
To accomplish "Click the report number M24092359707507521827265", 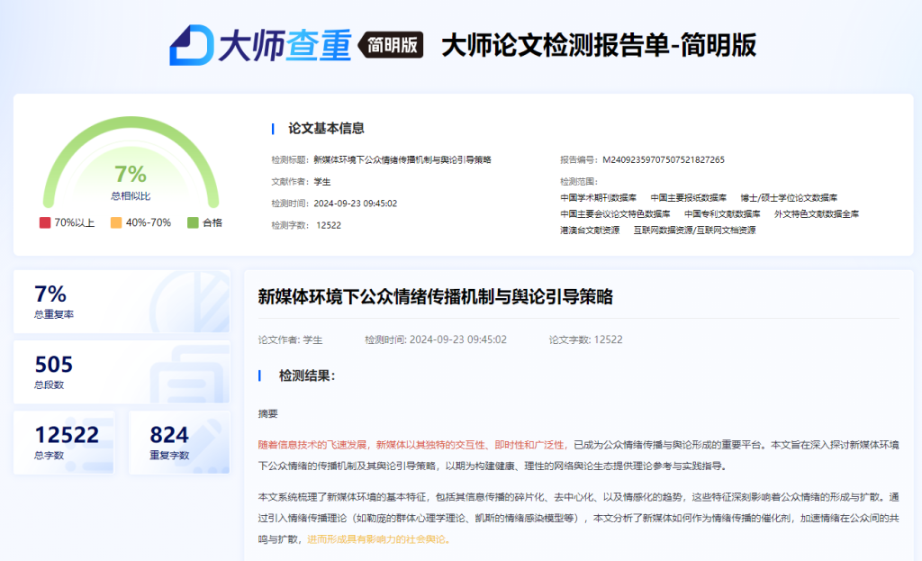I will (x=664, y=159).
